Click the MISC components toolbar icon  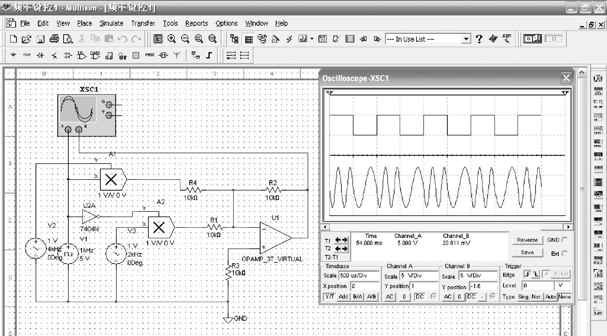[150, 55]
